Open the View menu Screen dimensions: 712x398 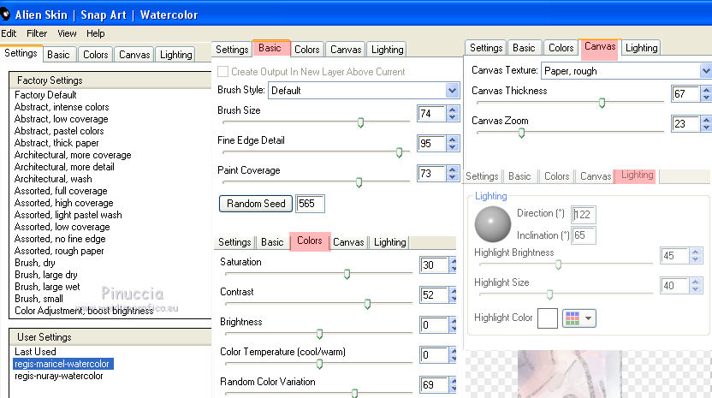point(67,33)
